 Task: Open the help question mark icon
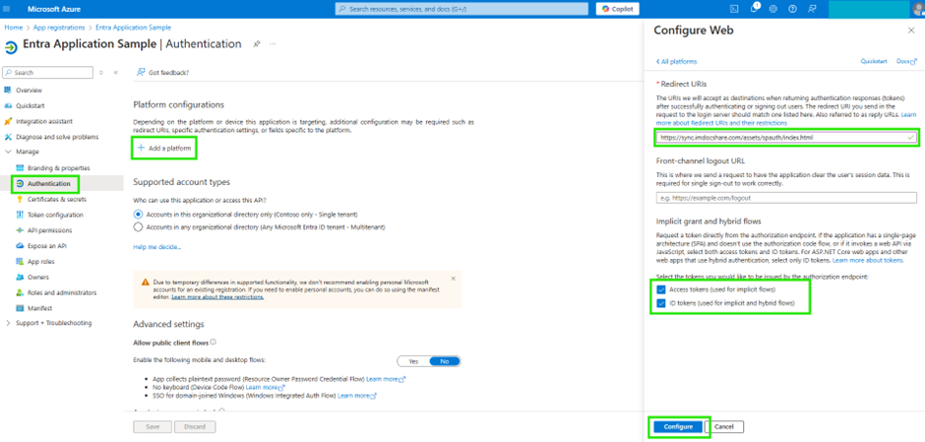[x=793, y=9]
